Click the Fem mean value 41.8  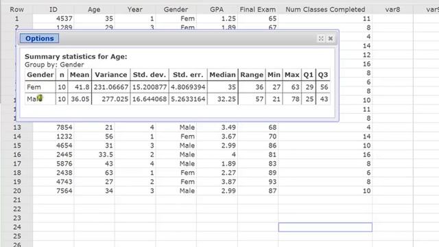tap(82, 87)
